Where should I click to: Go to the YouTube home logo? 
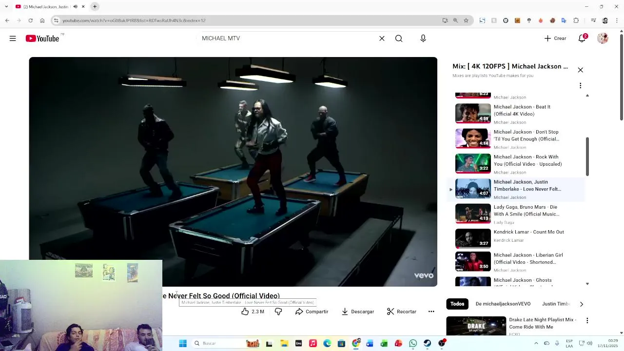pos(42,39)
